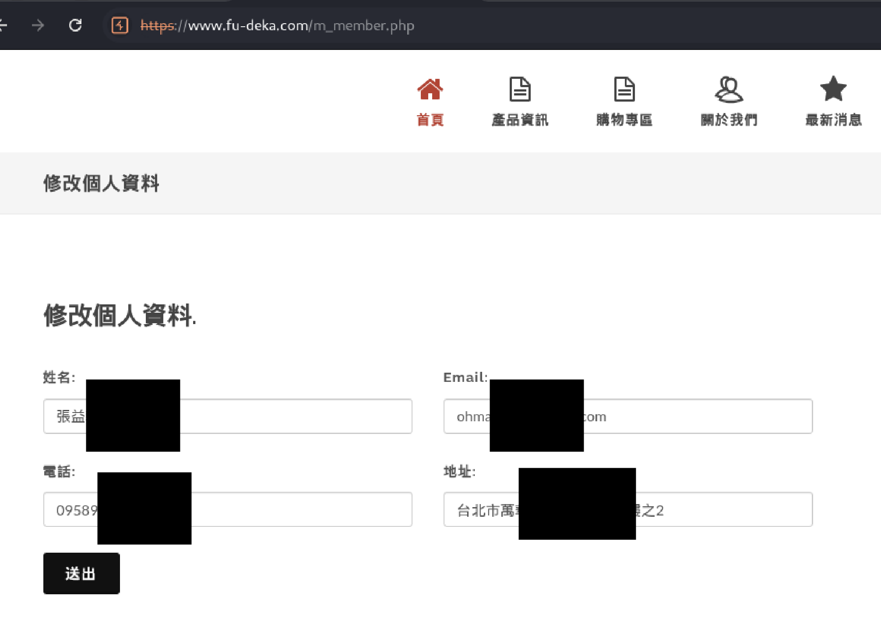Go to 購物專區 menu label
The image size is (881, 628).
point(624,120)
